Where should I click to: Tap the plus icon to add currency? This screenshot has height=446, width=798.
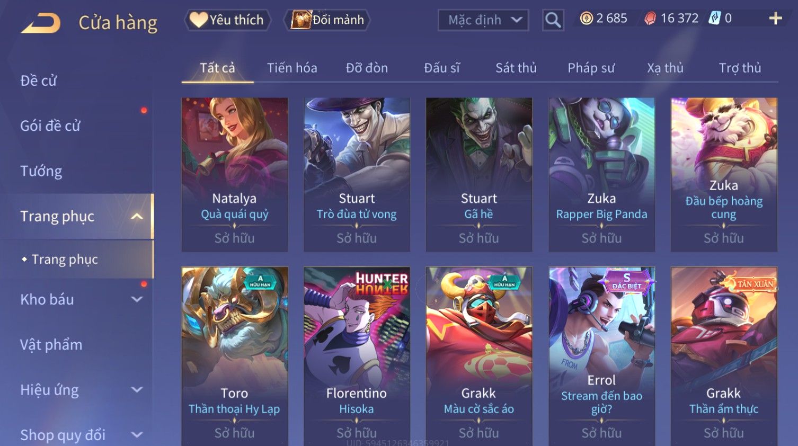coord(775,19)
